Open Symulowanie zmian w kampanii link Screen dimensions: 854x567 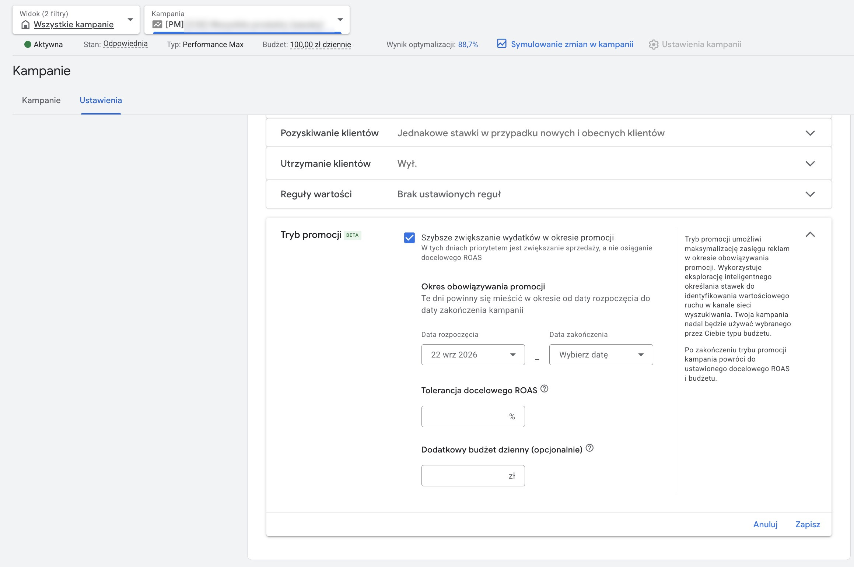(572, 45)
